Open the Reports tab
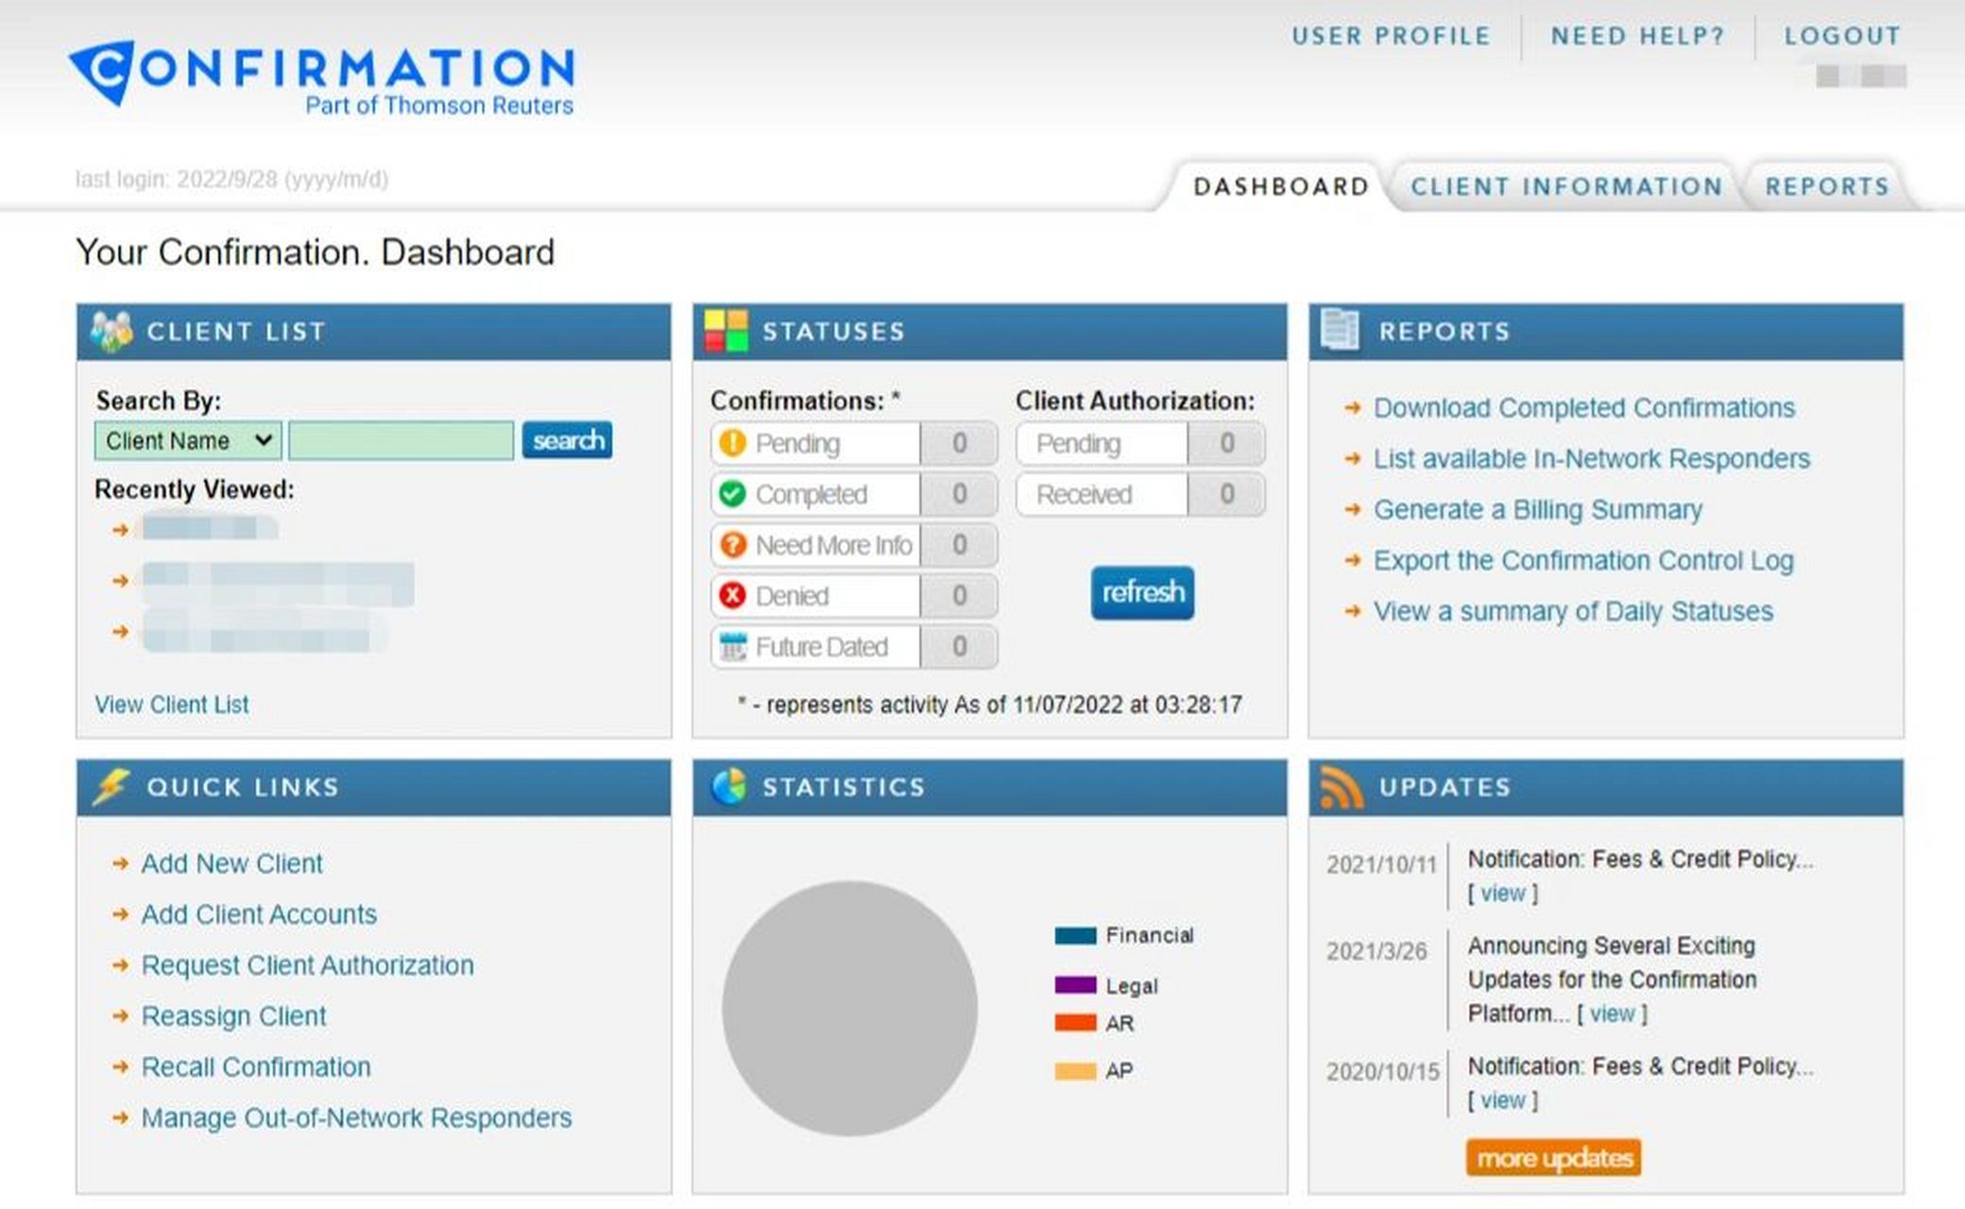Screen dimensions: 1965x1209 tap(1827, 186)
